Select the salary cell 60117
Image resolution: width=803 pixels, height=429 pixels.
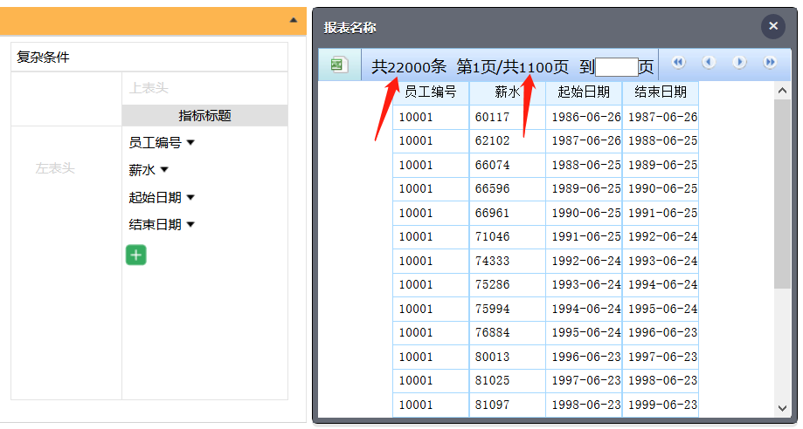point(508,117)
